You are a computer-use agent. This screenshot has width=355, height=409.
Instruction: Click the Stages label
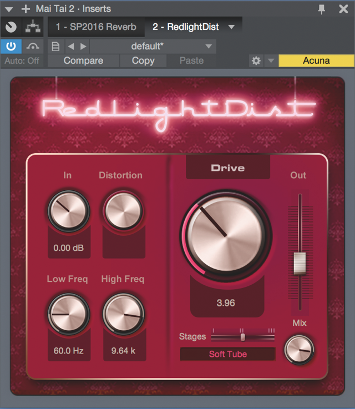pos(192,337)
